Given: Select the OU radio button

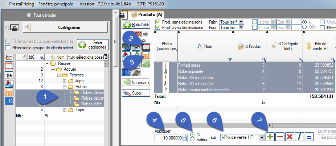Looking at the screenshot, I should pos(304,27).
